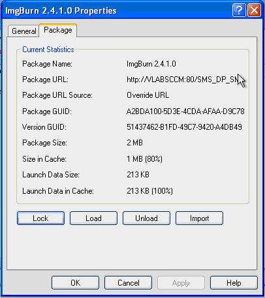This screenshot has height=298, width=265.
Task: Click the Version GUID value 51437462-B1FD
Action: tap(184, 127)
